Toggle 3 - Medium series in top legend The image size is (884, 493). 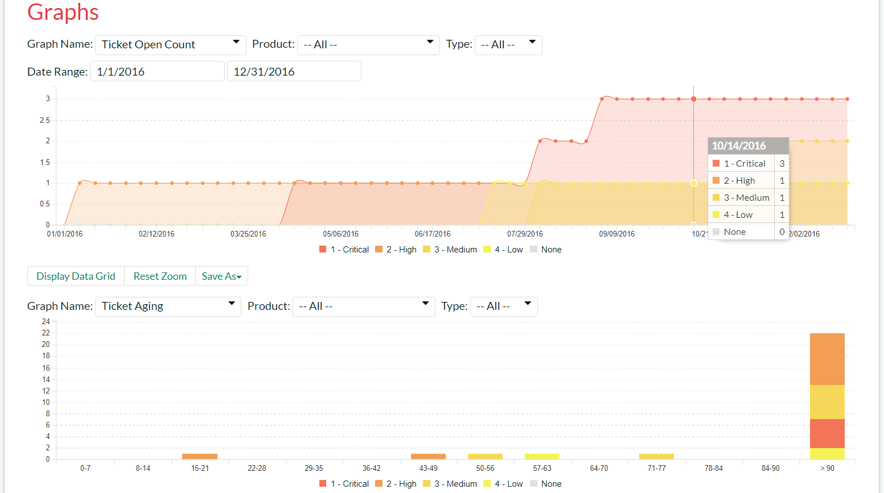[x=450, y=250]
